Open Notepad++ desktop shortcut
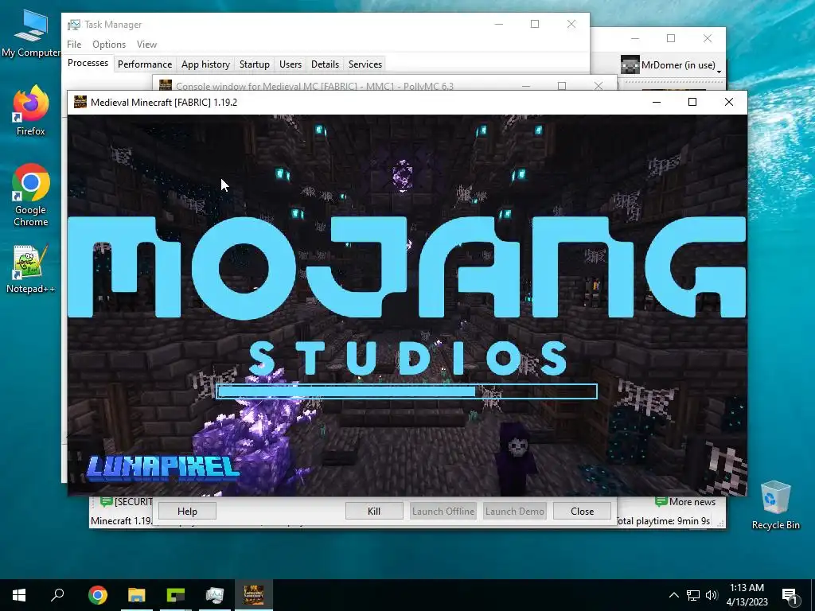 [x=31, y=269]
